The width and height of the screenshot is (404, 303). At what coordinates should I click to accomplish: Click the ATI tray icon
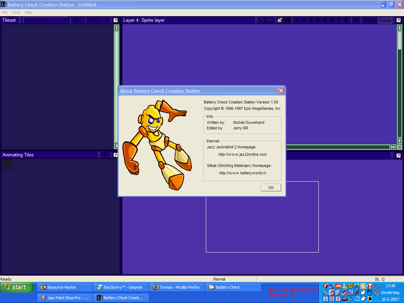[338, 286]
